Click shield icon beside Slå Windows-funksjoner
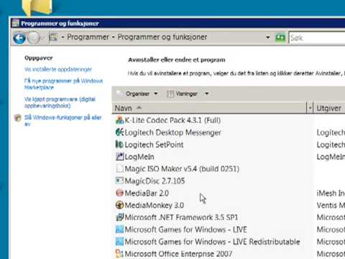345x259 pixels. click(x=18, y=118)
